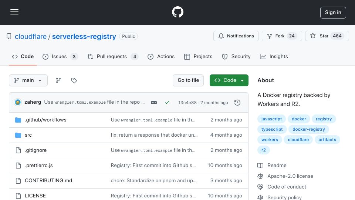Select the registry topic tag
Viewport: 355px width, 200px height.
[324, 119]
